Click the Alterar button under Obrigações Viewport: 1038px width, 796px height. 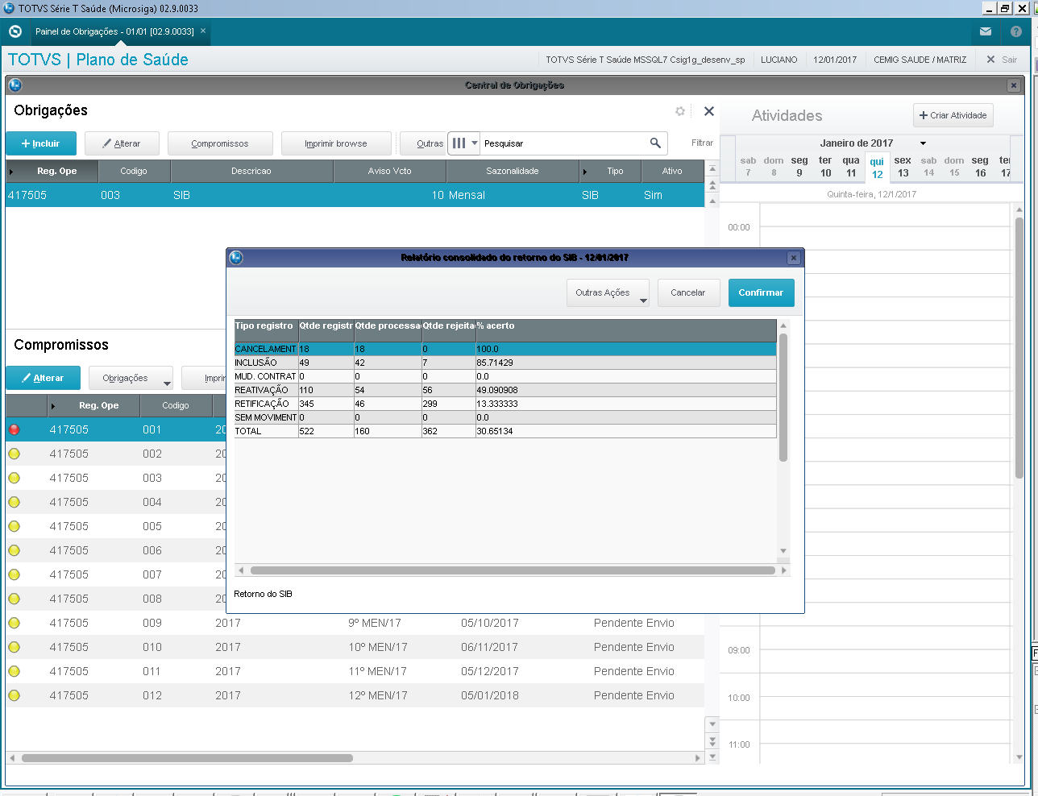pos(122,143)
